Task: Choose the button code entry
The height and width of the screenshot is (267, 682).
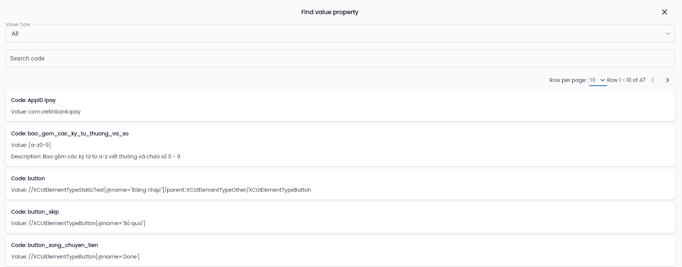Action: pos(340,184)
